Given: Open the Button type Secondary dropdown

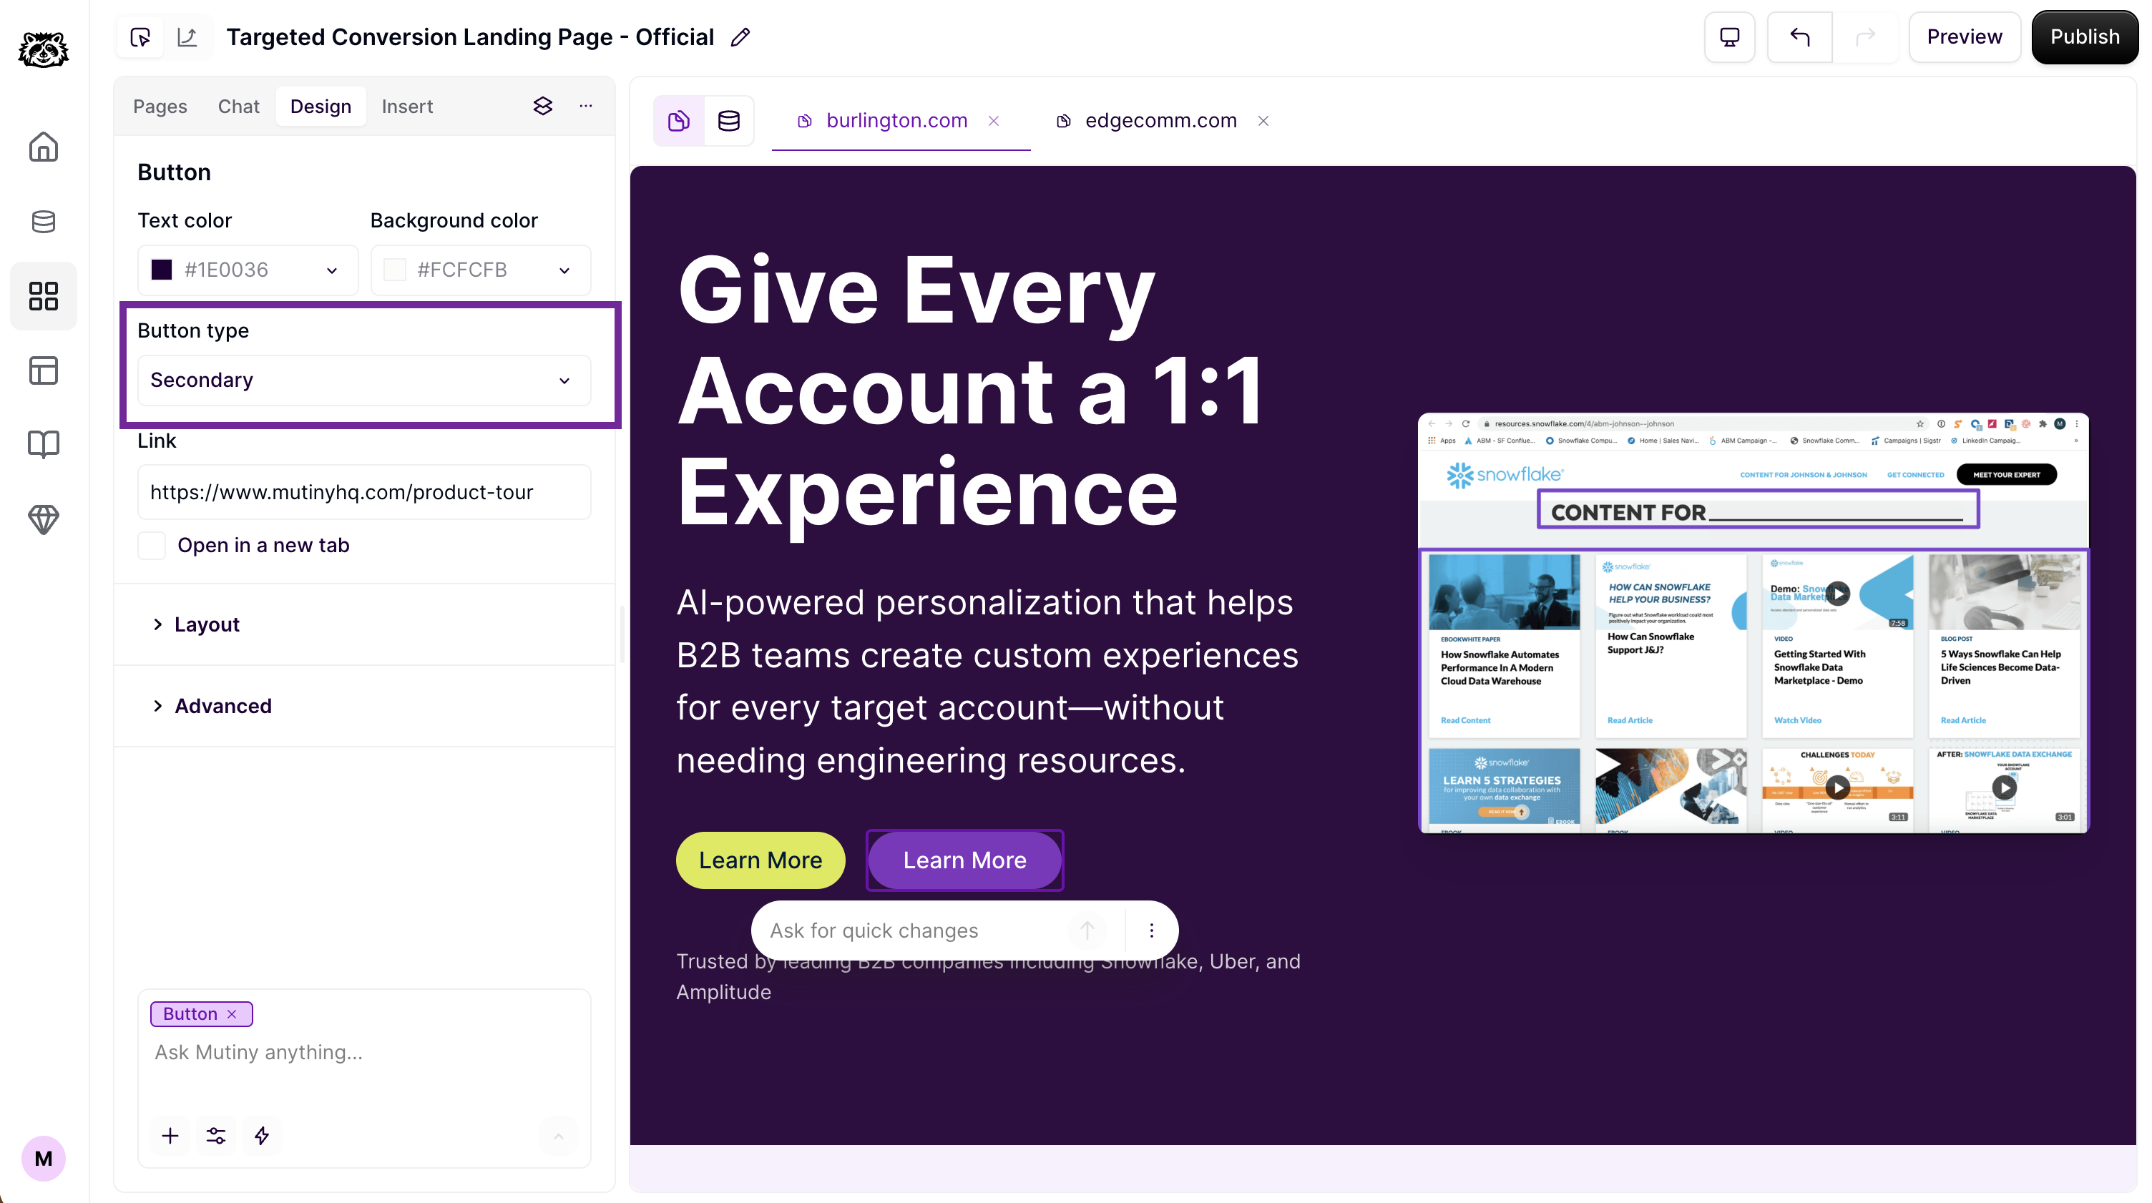Looking at the screenshot, I should pos(363,380).
